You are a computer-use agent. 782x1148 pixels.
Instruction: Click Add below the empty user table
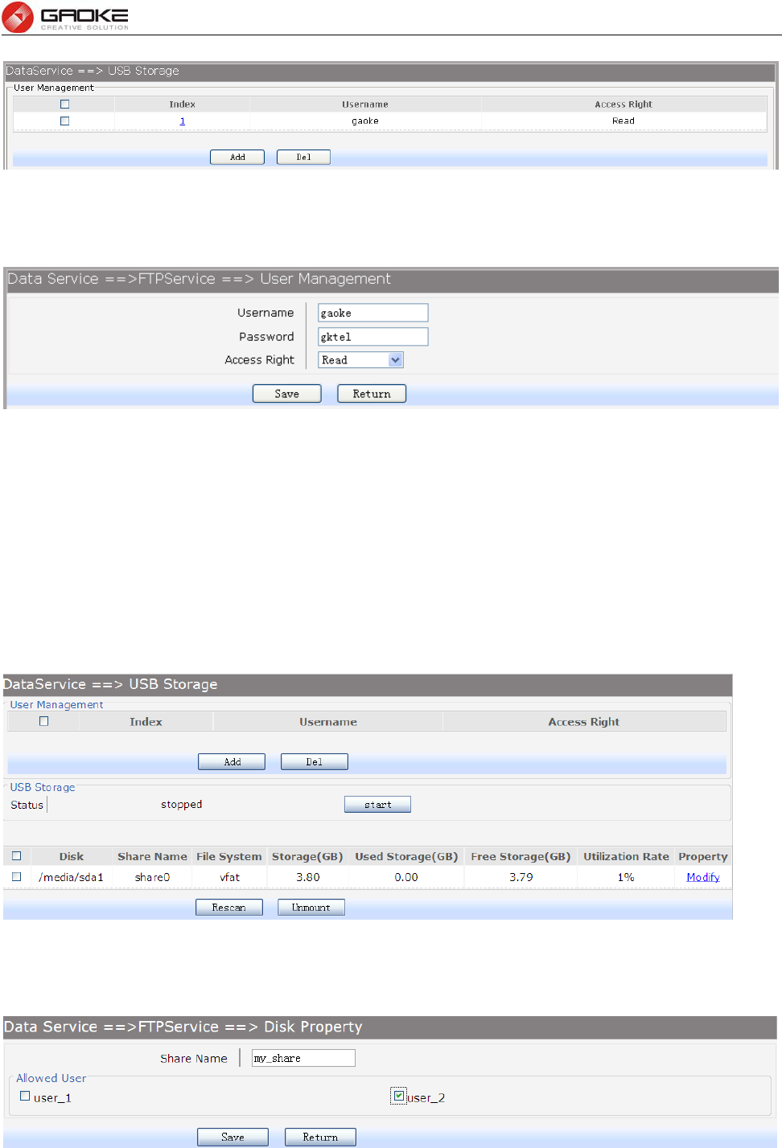click(232, 761)
